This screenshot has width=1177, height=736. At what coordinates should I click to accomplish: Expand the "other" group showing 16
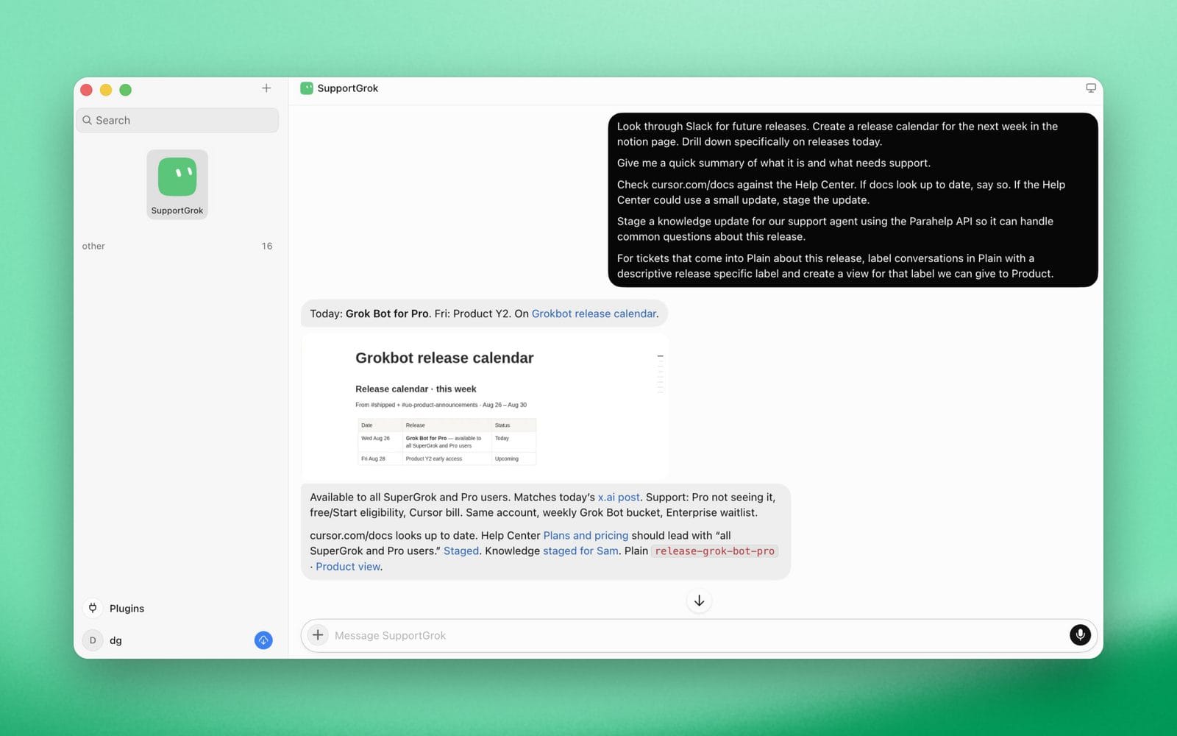177,246
